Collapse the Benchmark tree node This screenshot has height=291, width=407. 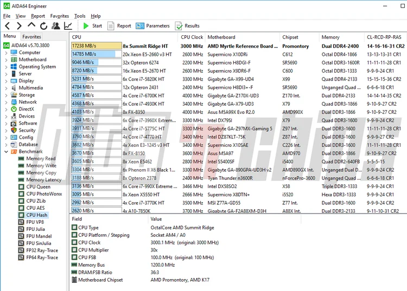point(6,152)
